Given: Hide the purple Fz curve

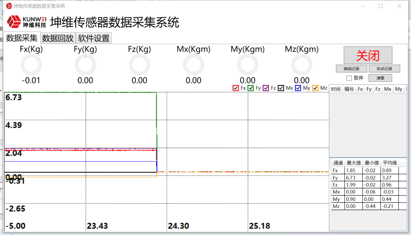Looking at the screenshot, I should [266, 88].
